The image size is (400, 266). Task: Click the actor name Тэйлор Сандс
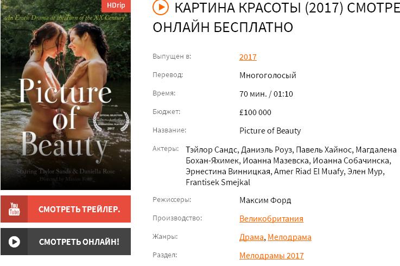[x=212, y=150]
